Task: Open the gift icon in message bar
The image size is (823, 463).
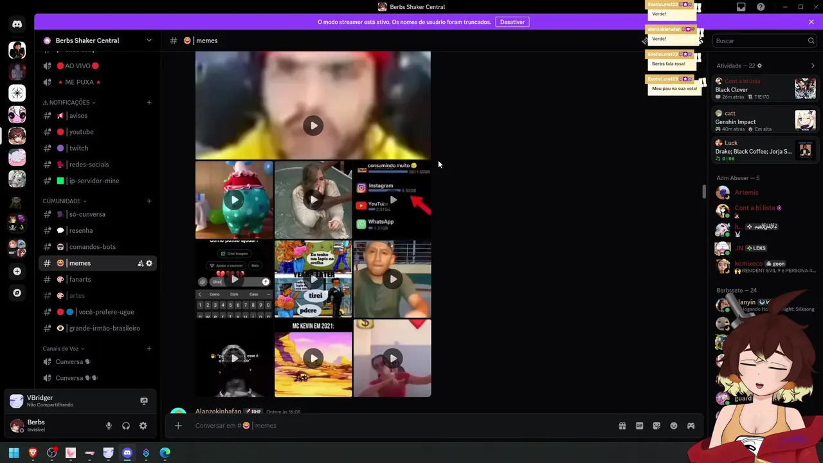Action: (622, 426)
